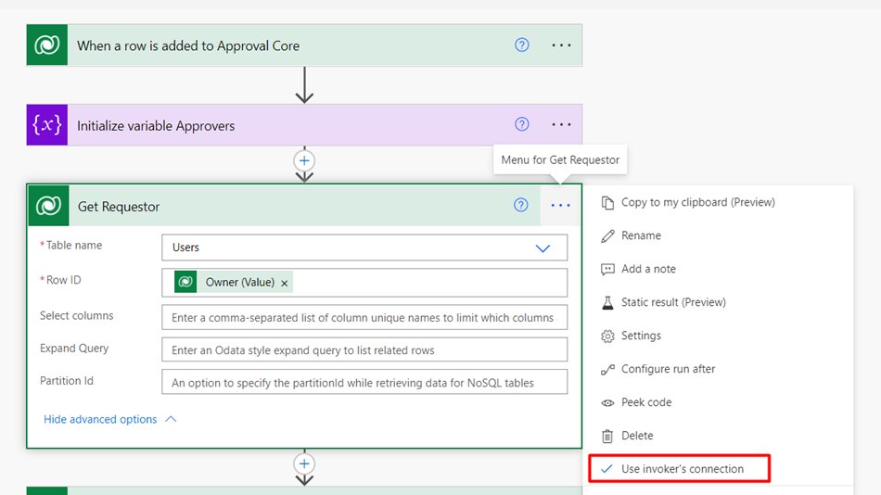Viewport: 881px width, 495px height.
Task: Toggle Use invoker's connection option
Action: coord(679,469)
